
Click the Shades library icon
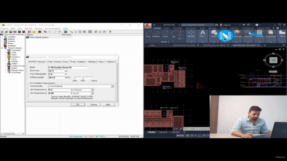(x=9, y=61)
